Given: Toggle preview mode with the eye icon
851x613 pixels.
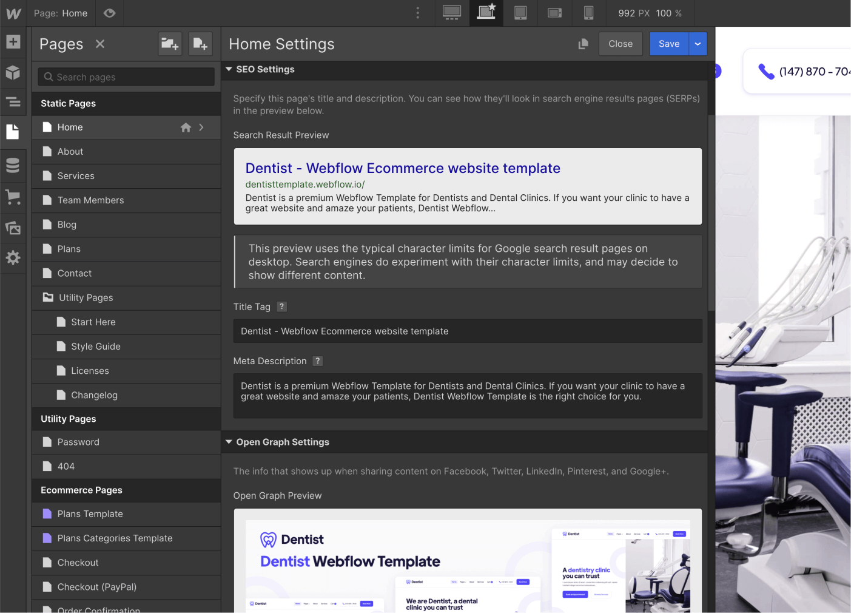Looking at the screenshot, I should click(x=110, y=13).
